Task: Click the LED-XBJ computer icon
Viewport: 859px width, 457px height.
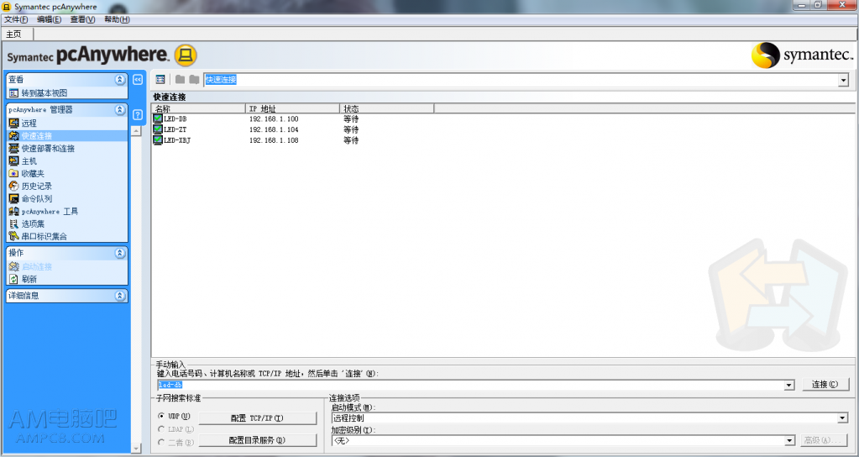Action: (x=158, y=140)
